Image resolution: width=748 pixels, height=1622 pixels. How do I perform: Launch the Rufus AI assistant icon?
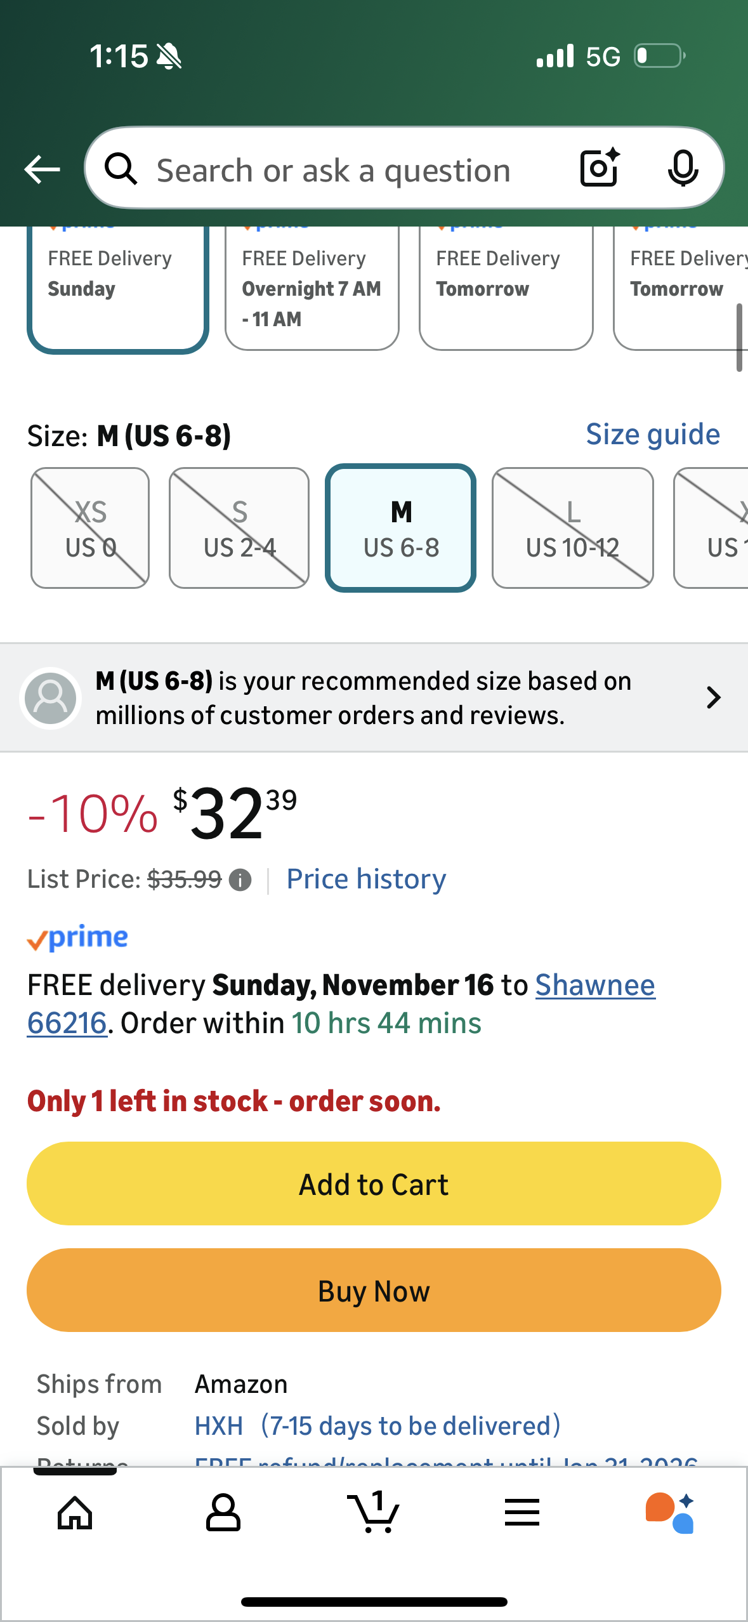coord(670,1513)
